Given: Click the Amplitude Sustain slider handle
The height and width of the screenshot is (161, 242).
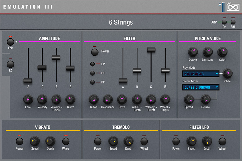Looking at the screenshot, I should (56, 57).
